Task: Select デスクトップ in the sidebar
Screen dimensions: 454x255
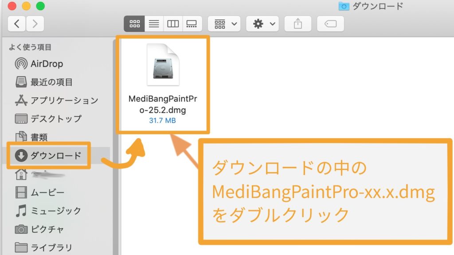Action: [x=48, y=119]
